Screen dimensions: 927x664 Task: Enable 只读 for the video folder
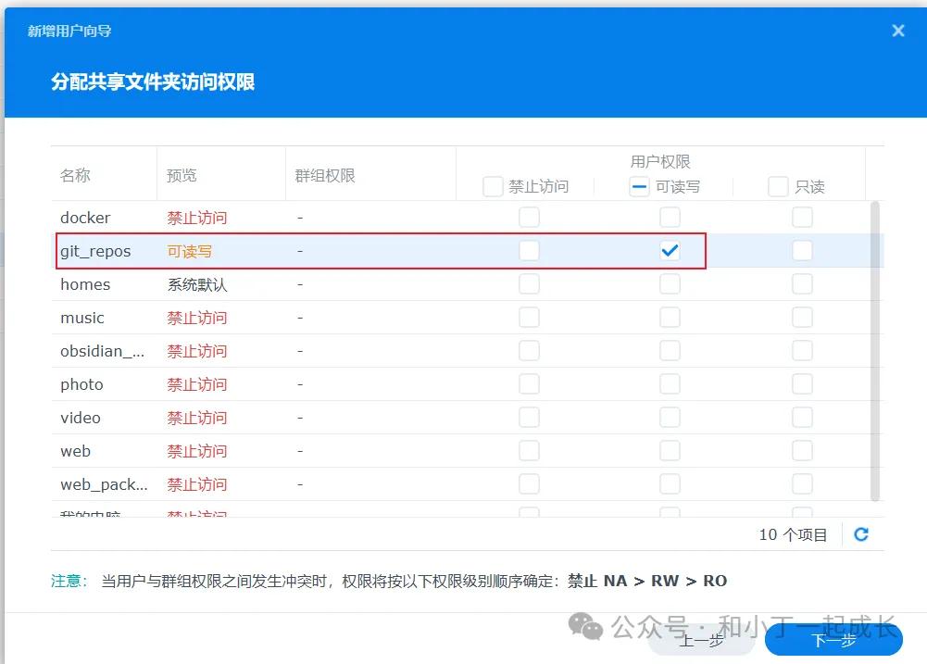802,418
